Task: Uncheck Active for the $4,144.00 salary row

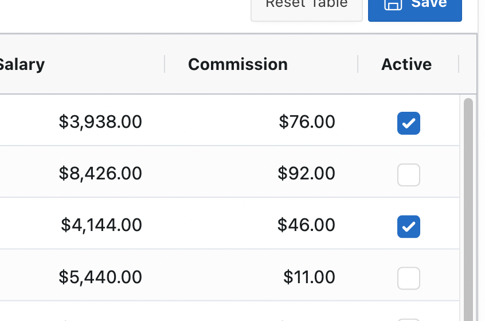Action: (x=409, y=226)
